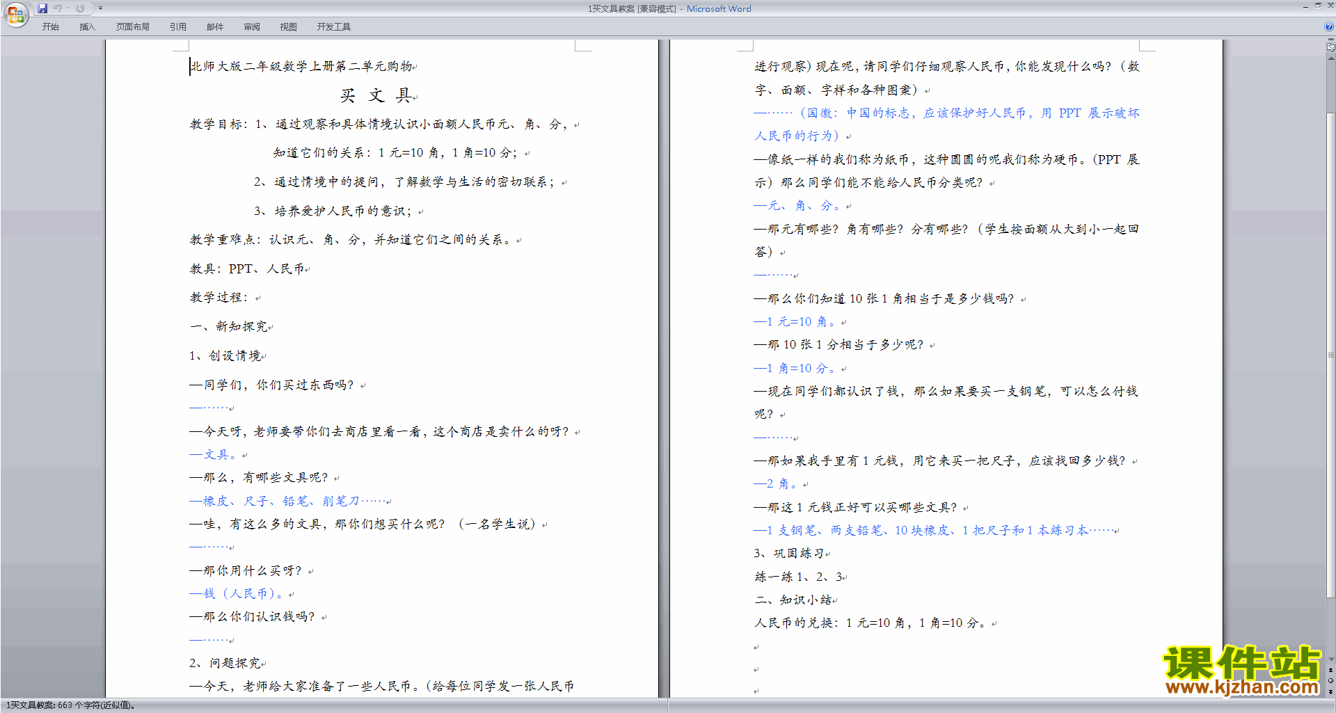Viewport: 1336px width, 713px height.
Task: Click the line 3、培养爱护人民币的意识
Action: click(x=333, y=211)
